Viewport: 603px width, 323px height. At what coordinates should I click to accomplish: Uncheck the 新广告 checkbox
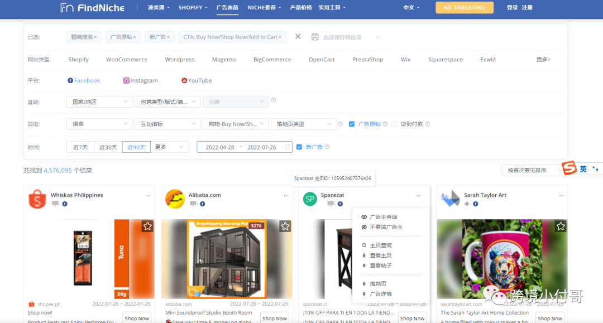point(299,147)
